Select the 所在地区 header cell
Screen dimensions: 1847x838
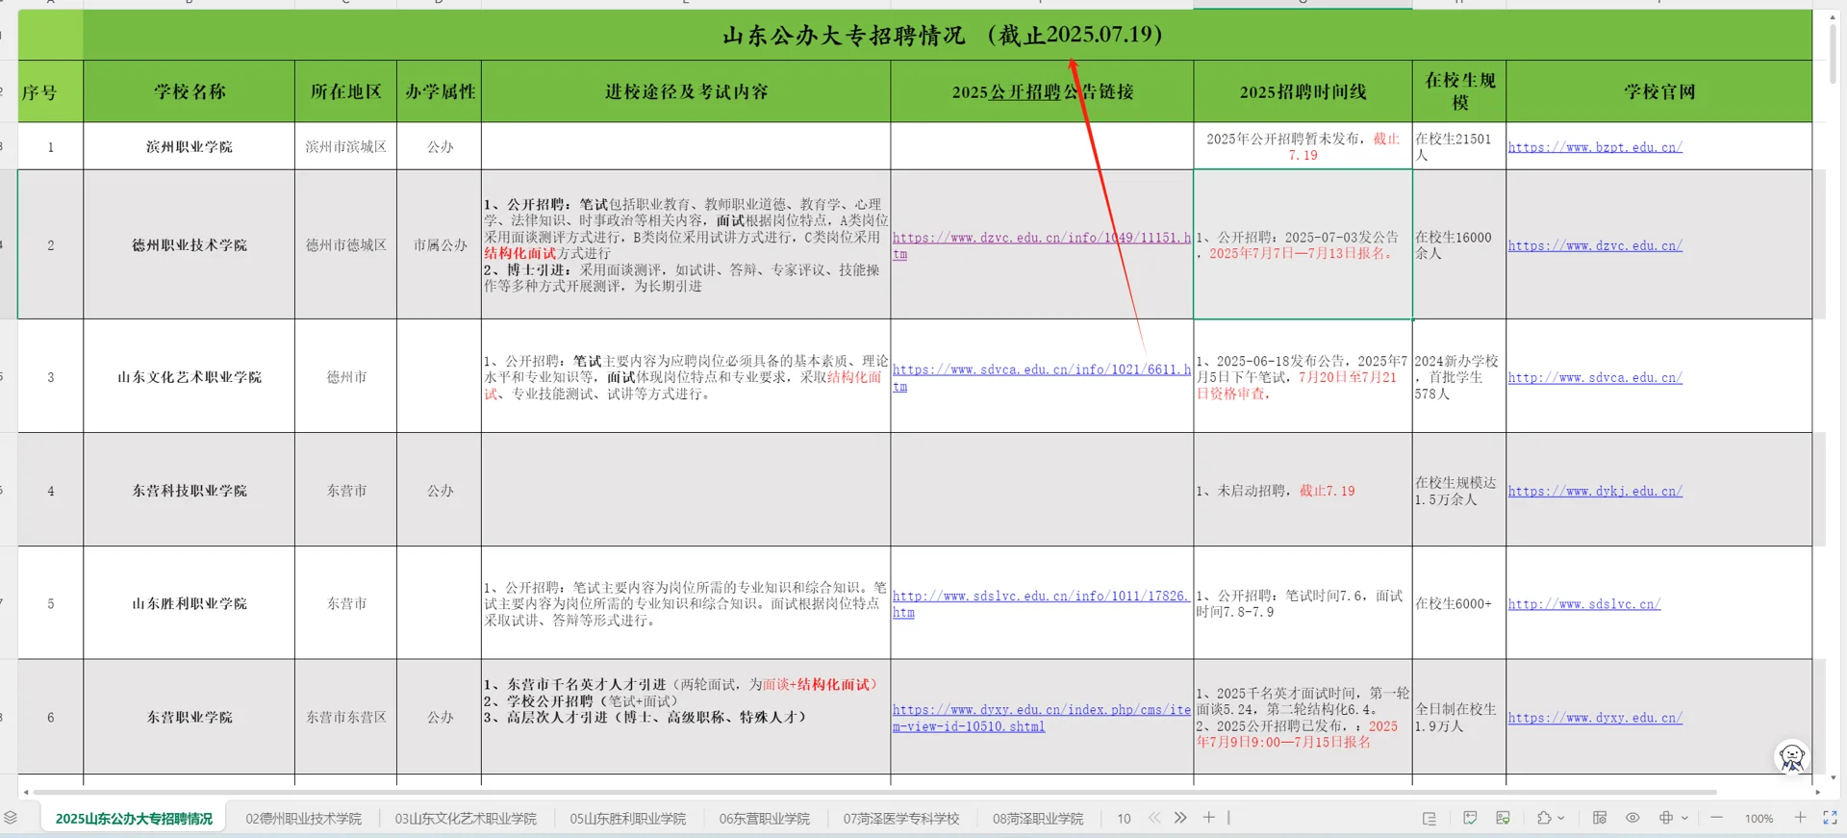pos(346,91)
